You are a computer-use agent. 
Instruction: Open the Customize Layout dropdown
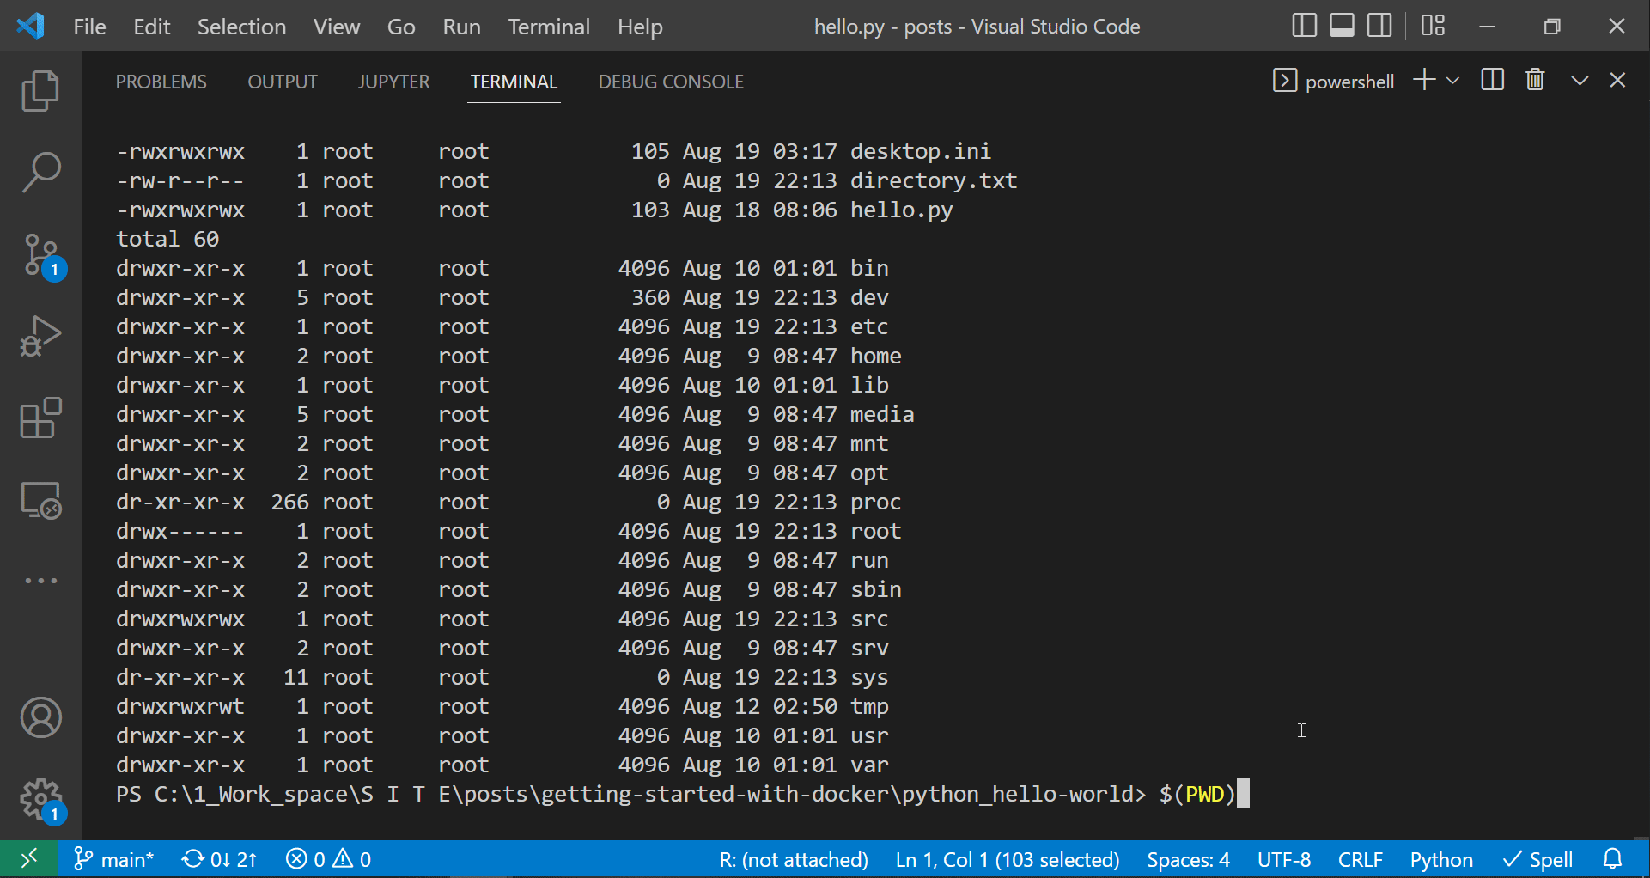[1433, 26]
